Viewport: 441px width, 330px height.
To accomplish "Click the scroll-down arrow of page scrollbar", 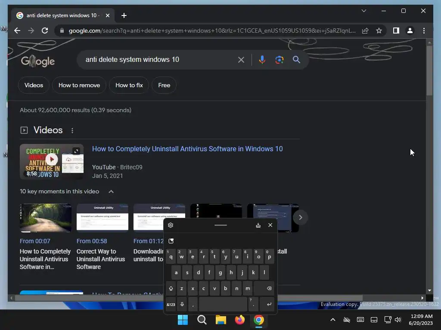I will (429, 290).
